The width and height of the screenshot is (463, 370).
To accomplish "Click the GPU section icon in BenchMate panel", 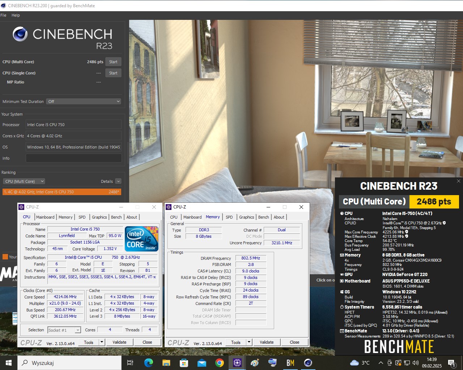I will (342, 275).
